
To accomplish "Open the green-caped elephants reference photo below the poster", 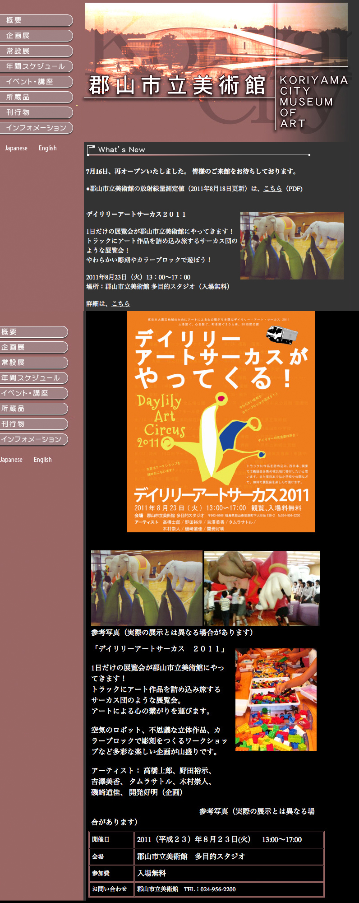I will (x=147, y=588).
